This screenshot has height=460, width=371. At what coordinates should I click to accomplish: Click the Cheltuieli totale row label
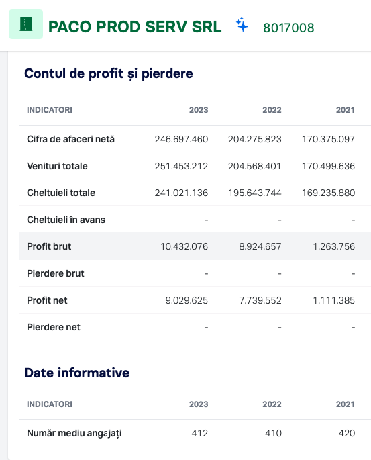[x=61, y=193]
